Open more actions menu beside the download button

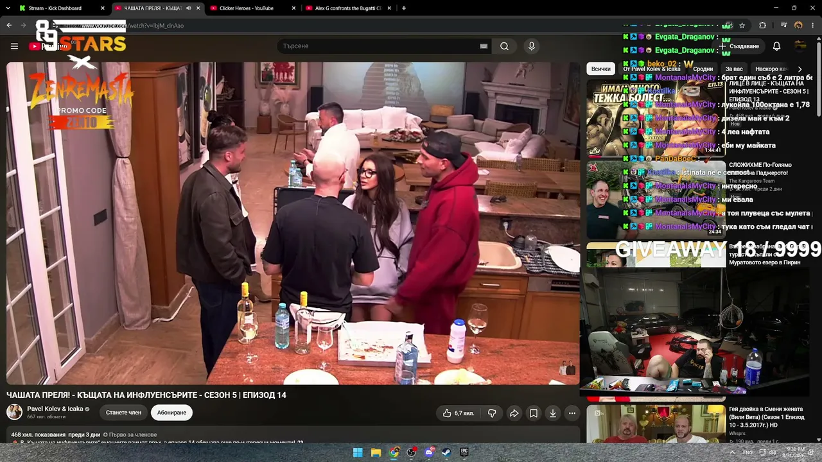[572, 413]
